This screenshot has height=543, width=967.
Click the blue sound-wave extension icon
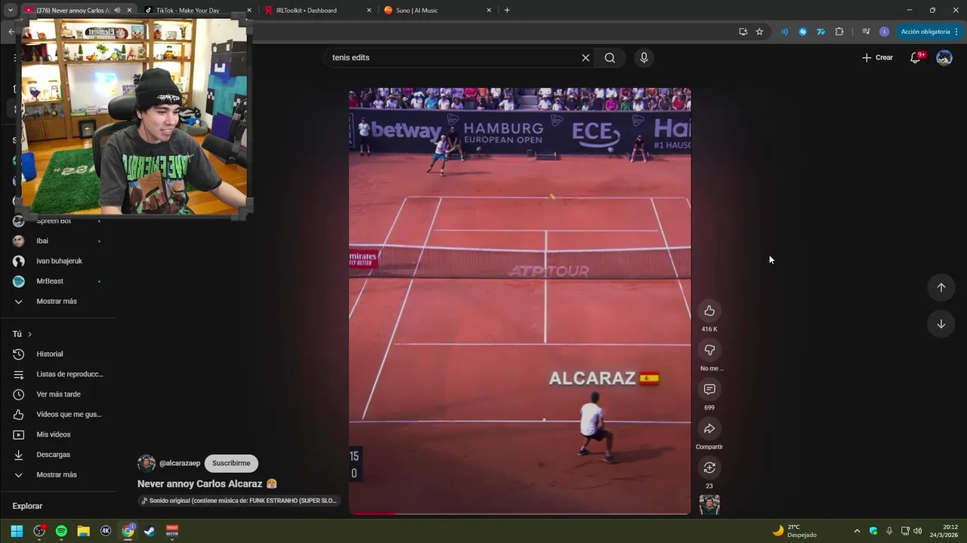click(x=784, y=32)
